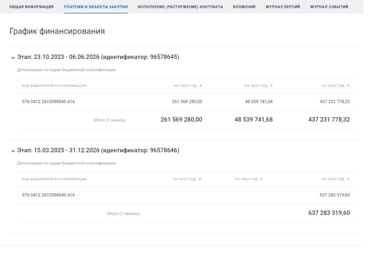Select the bold total 637 283 319,60
The height and width of the screenshot is (266, 377).
click(x=329, y=213)
